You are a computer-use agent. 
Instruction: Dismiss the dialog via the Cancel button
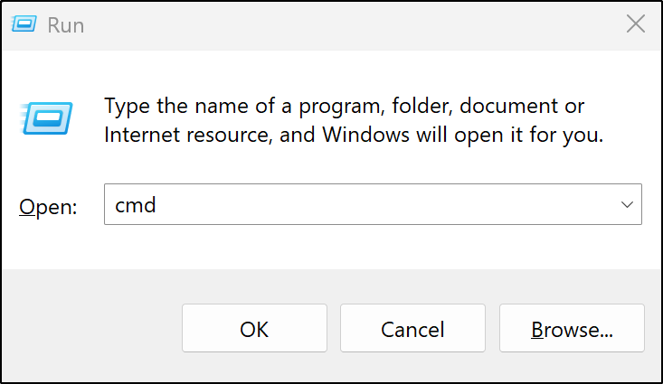click(412, 328)
